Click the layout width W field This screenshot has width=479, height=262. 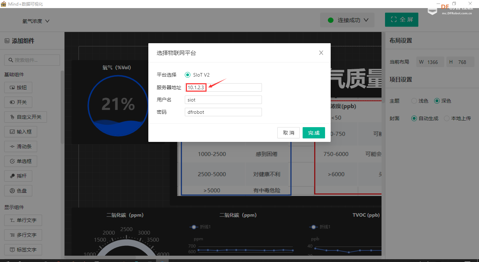click(x=430, y=62)
